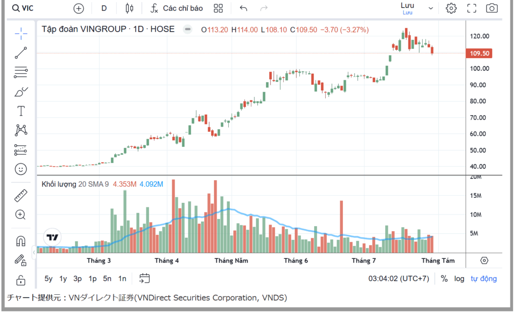The image size is (517, 317).
Task: Choose a chart layout grid
Action: 218,8
